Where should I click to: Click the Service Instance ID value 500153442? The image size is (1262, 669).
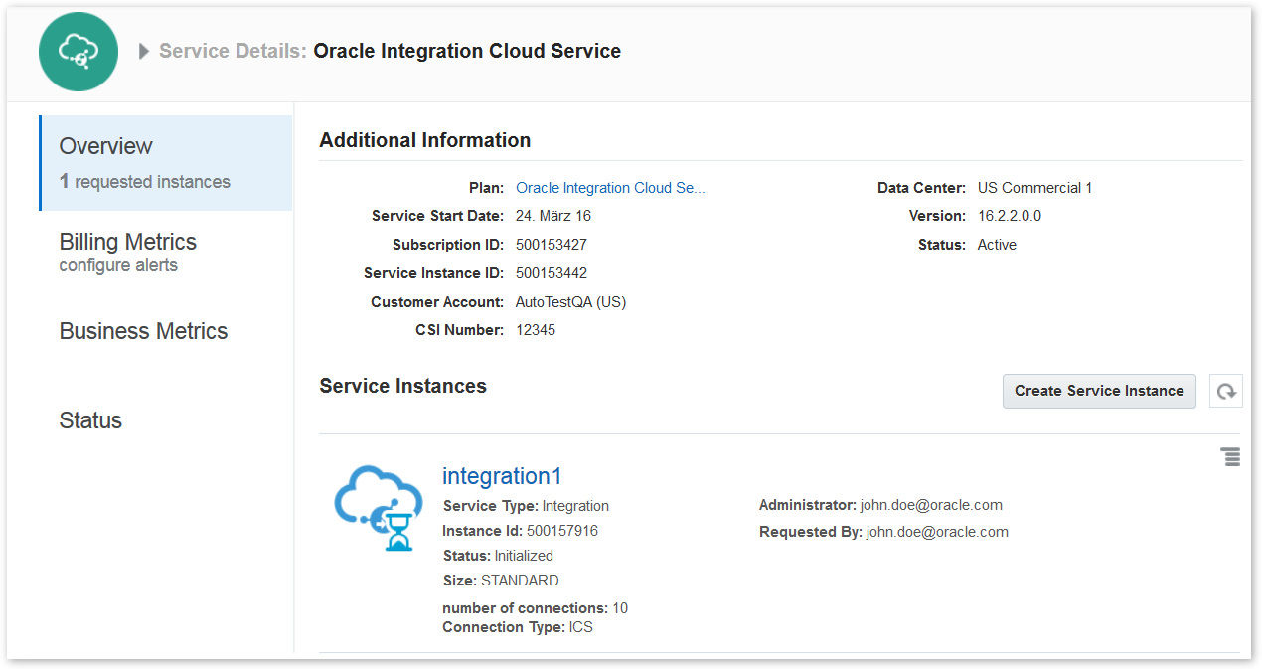(552, 273)
